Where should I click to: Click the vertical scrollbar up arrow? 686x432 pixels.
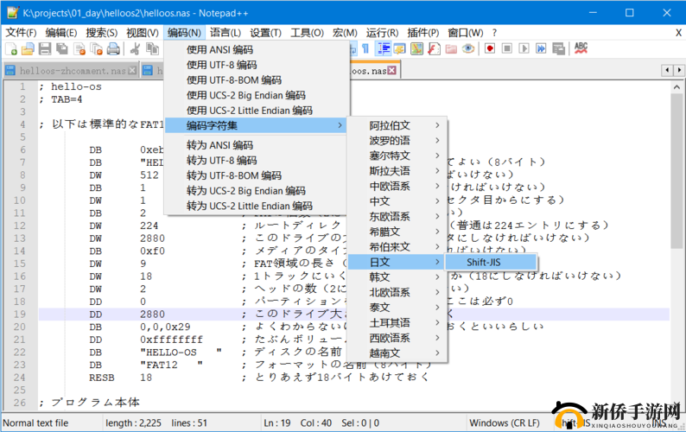pyautogui.click(x=676, y=87)
